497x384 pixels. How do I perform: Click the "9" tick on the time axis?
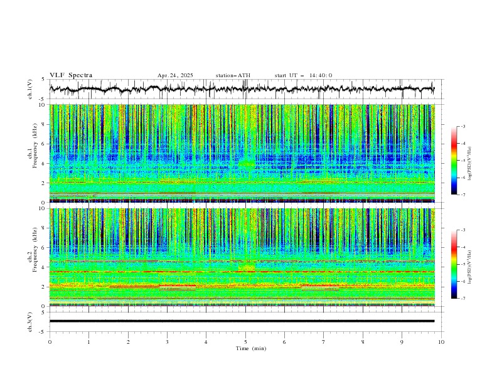(x=402, y=342)
